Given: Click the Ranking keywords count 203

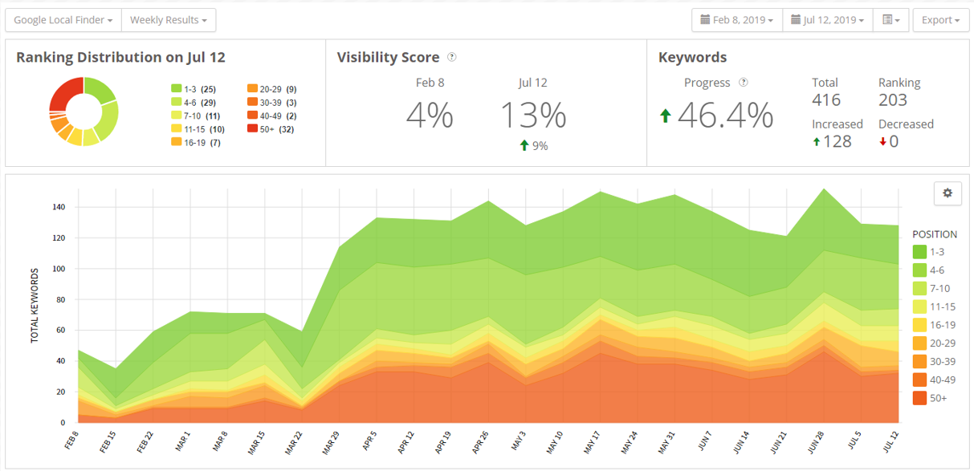Looking at the screenshot, I should coord(893,100).
